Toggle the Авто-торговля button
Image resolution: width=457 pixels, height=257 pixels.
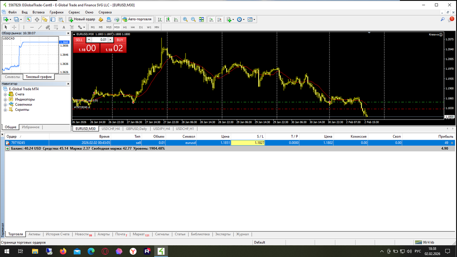(x=137, y=19)
